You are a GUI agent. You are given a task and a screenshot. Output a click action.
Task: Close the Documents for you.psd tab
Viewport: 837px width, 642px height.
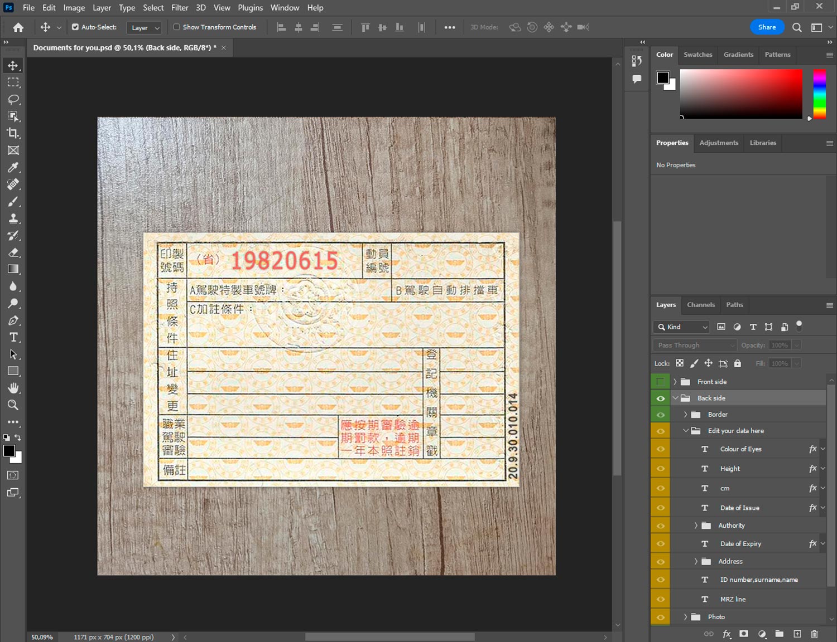pyautogui.click(x=224, y=48)
